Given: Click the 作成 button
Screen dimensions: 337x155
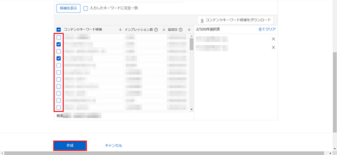Looking at the screenshot, I should [70, 146].
